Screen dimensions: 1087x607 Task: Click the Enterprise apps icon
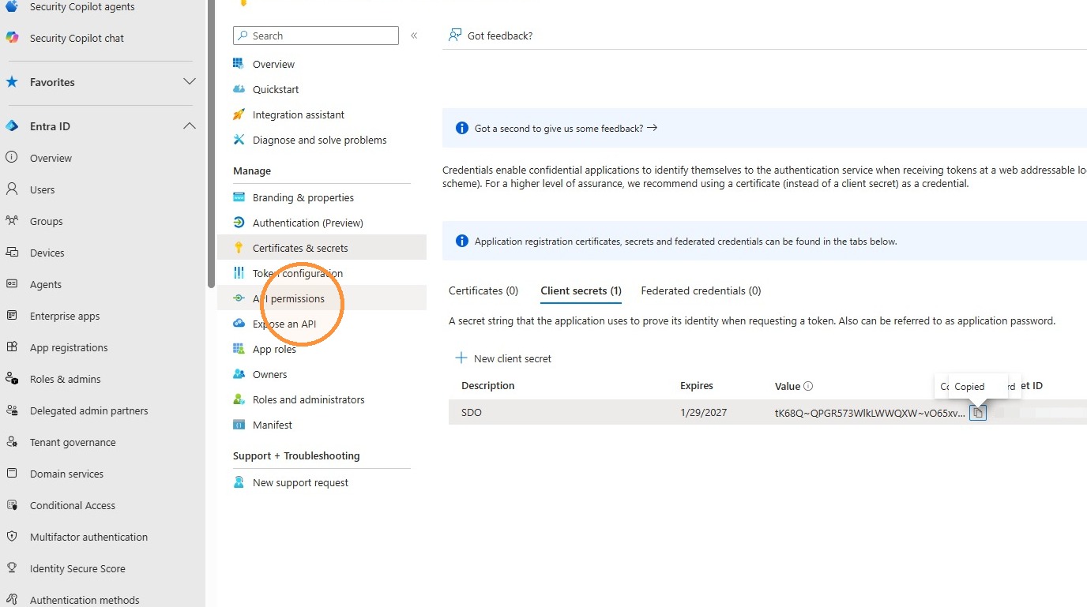[12, 316]
